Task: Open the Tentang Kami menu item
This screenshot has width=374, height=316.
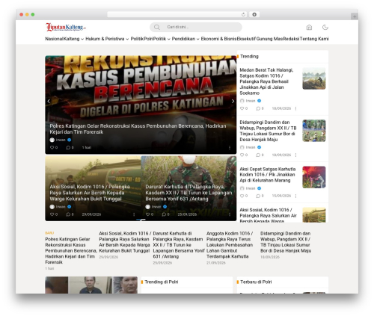Action: pos(314,39)
